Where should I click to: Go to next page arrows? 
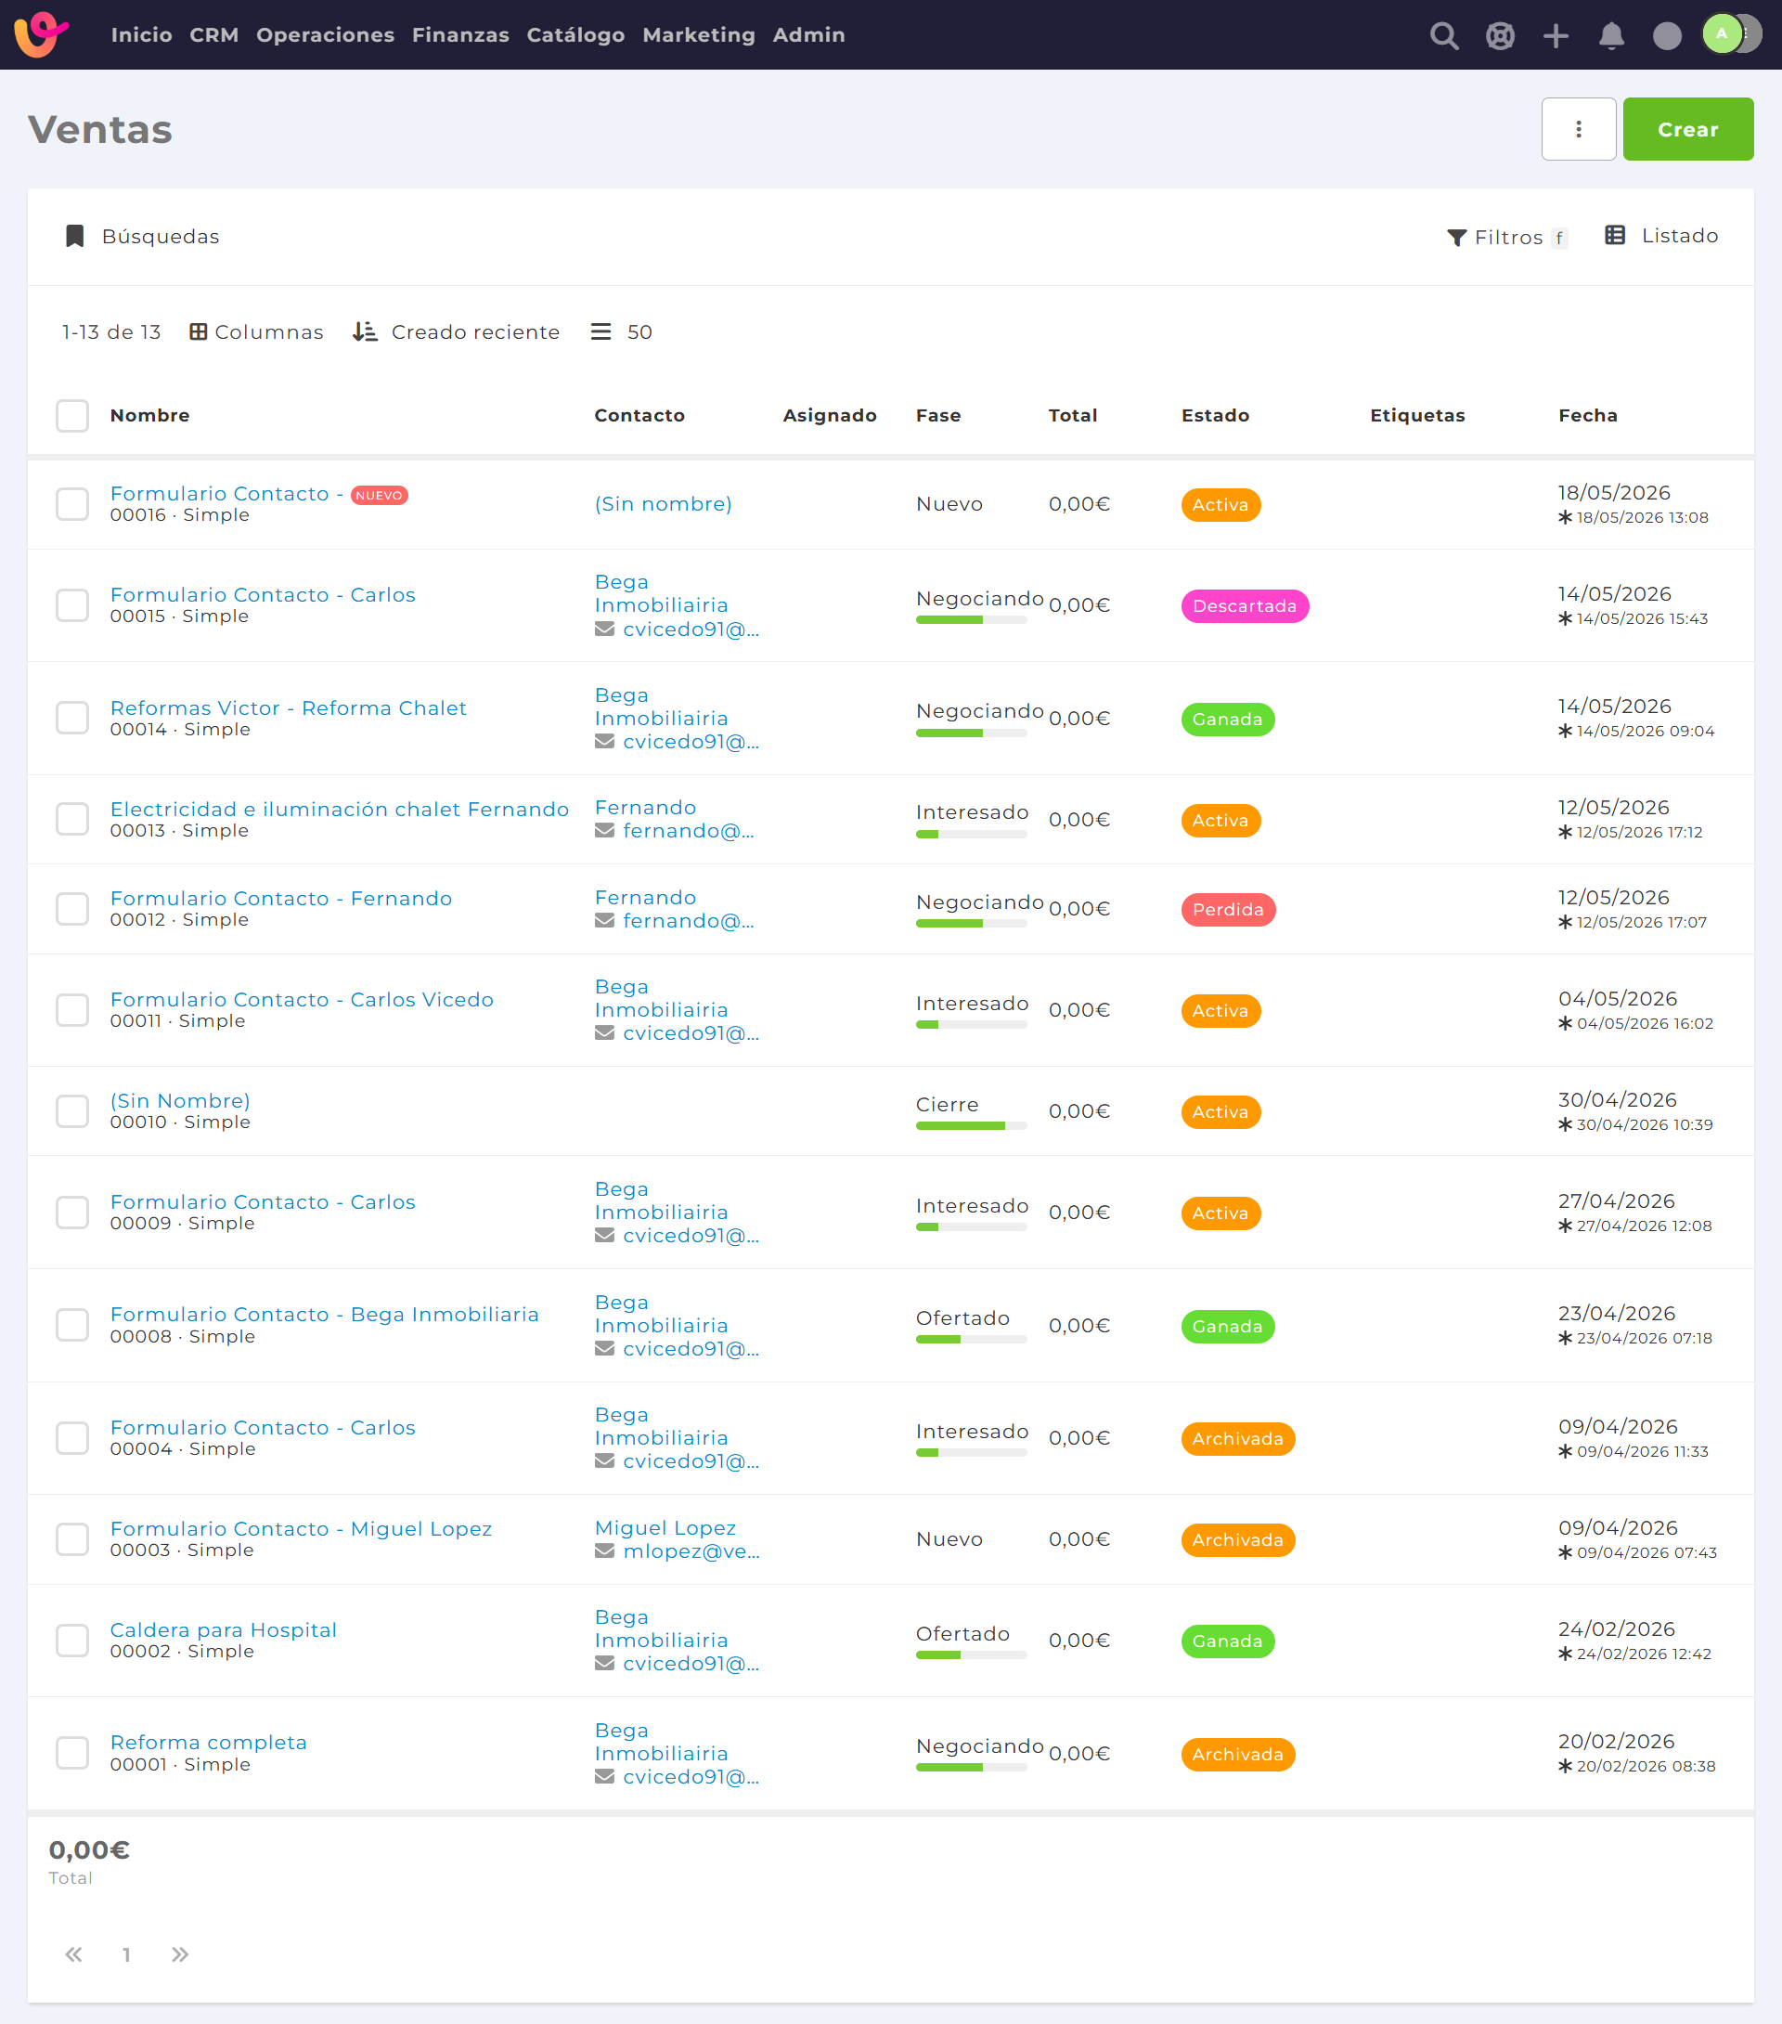179,1953
